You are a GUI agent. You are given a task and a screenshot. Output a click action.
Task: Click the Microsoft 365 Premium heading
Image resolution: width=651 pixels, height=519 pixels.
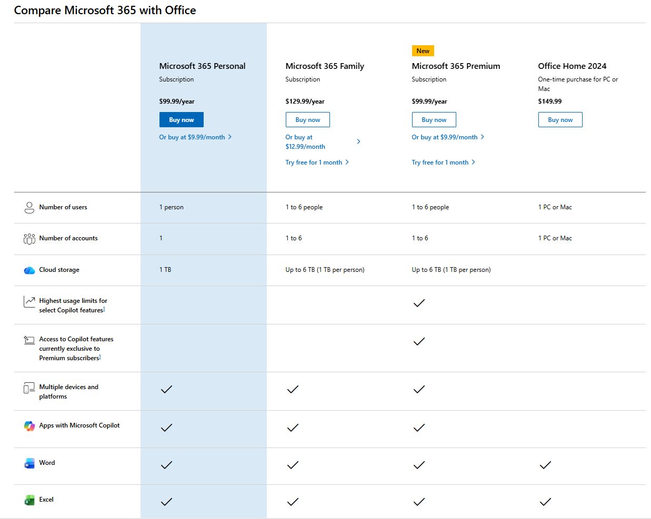456,66
